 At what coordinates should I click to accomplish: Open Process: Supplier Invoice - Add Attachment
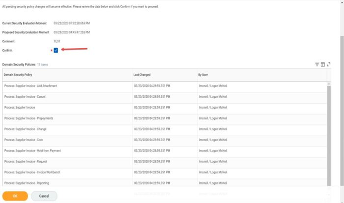tap(31, 86)
